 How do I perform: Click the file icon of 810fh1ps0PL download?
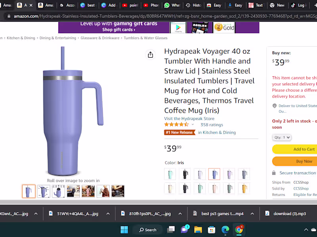click(x=123, y=213)
